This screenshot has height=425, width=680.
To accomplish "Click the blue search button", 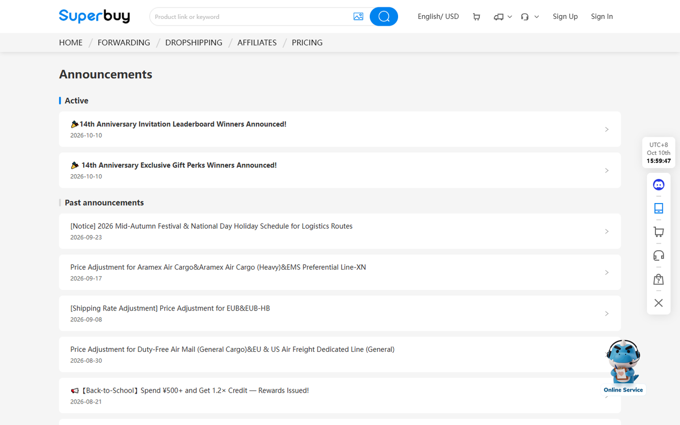I will click(x=384, y=17).
